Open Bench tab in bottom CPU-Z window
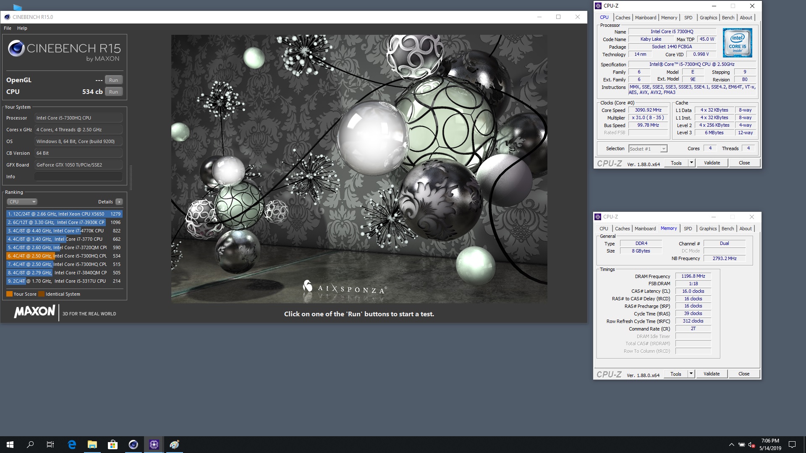 coord(728,229)
